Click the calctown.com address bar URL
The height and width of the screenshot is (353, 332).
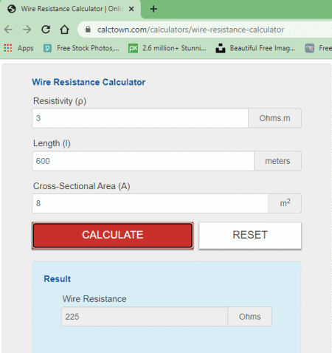(x=190, y=30)
